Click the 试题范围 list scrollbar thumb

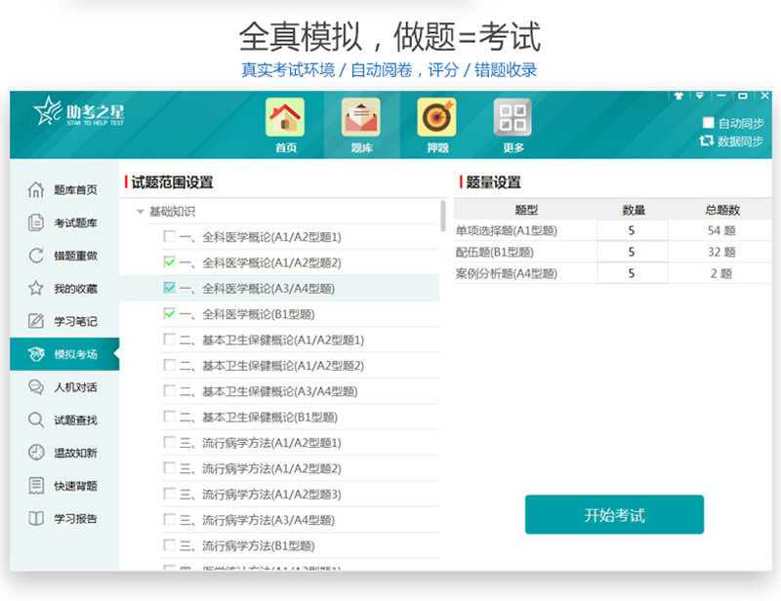click(443, 216)
